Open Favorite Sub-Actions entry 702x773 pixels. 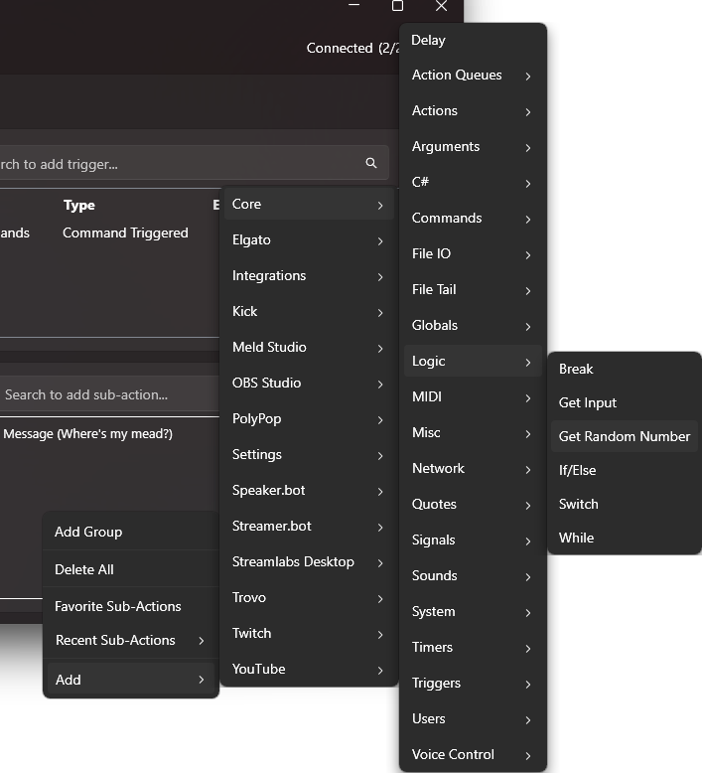click(130, 606)
